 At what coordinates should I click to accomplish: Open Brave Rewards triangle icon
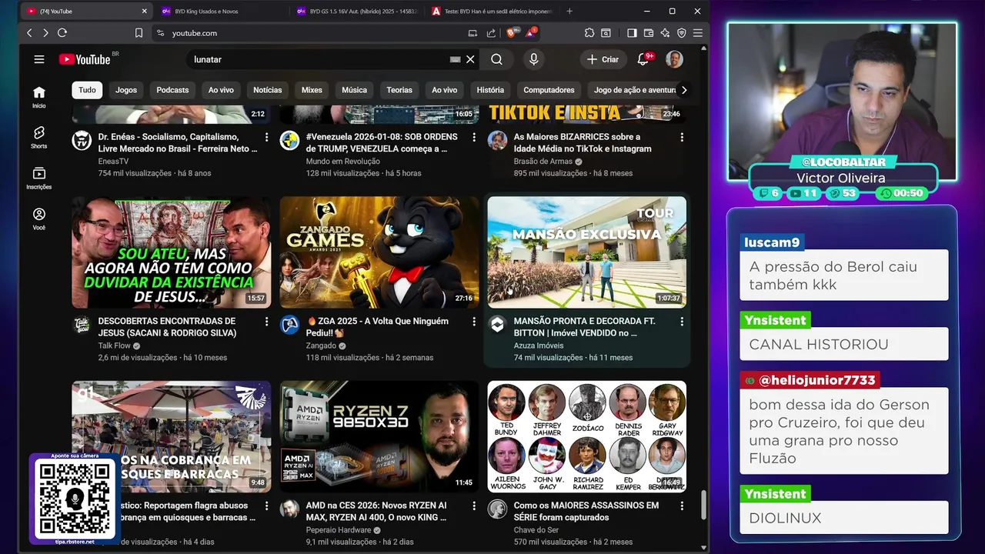(x=532, y=33)
